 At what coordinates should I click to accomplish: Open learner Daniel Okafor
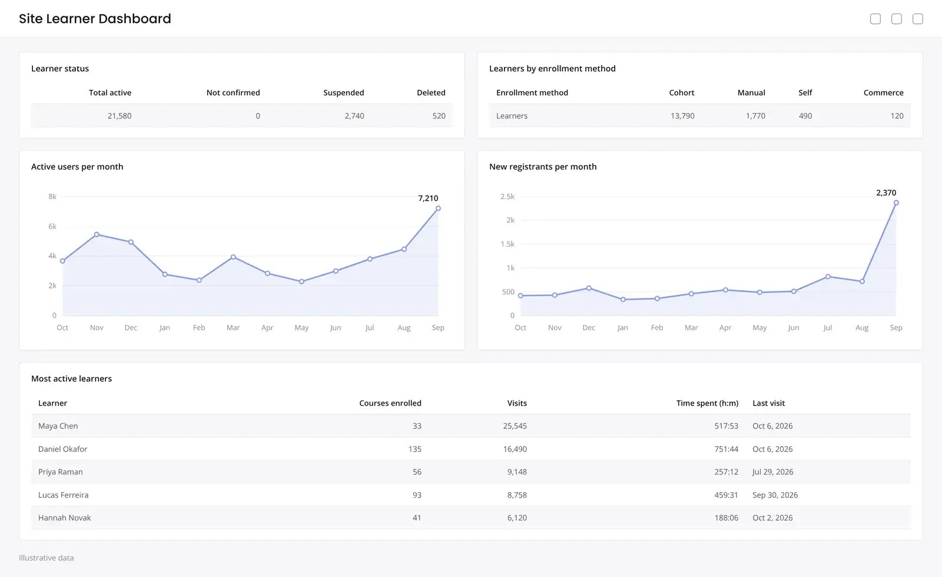point(62,449)
